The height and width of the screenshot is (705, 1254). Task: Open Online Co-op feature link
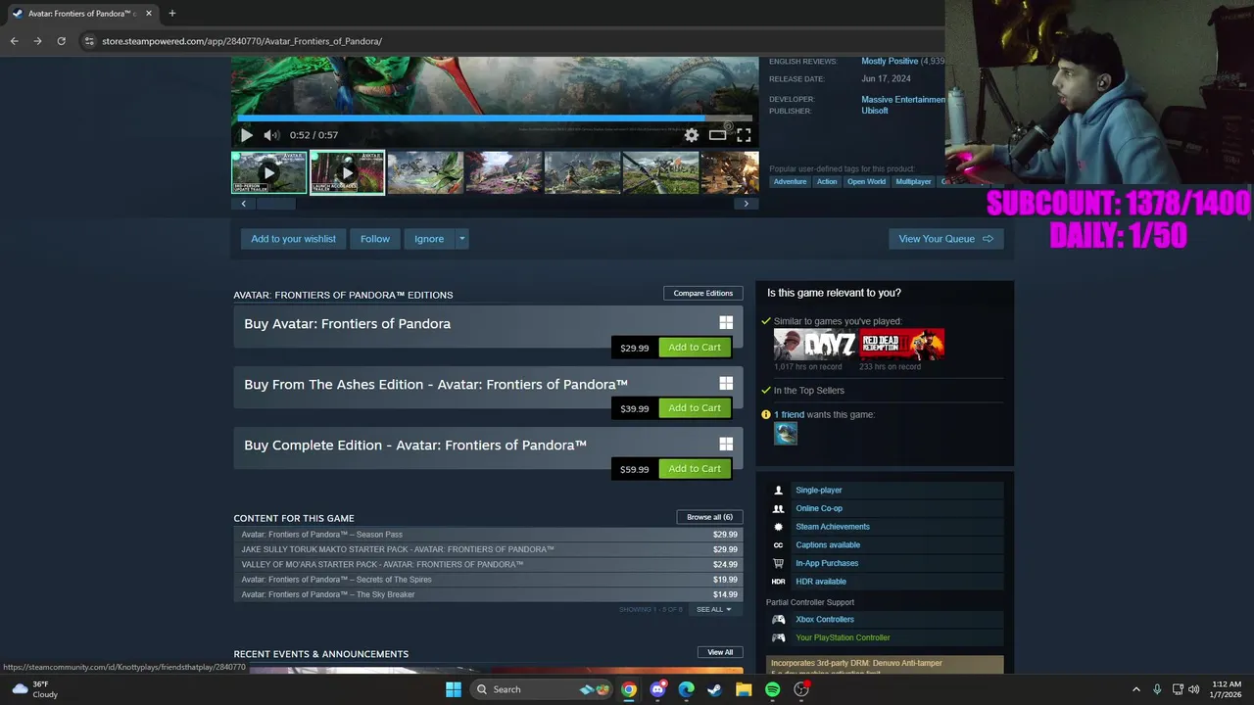point(819,508)
